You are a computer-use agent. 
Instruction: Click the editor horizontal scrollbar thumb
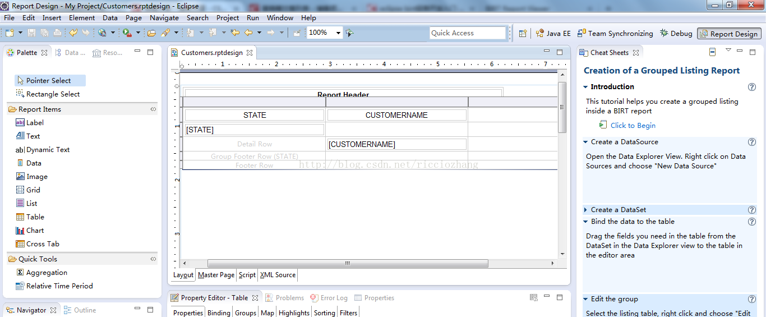348,264
